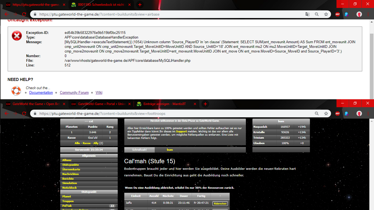Image resolution: width=374 pixels, height=210 pixels.
Task: Click the Wiki help link
Action: (x=99, y=93)
